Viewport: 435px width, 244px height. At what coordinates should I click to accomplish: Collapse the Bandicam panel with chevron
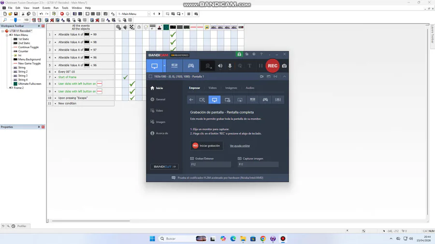[x=284, y=76]
